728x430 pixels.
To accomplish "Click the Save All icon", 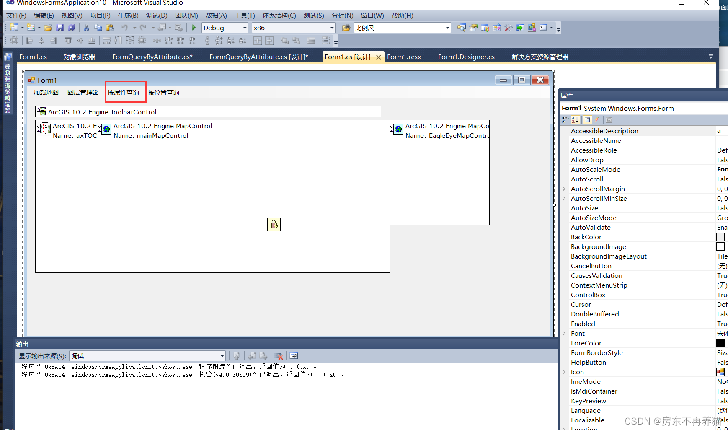I will (72, 28).
